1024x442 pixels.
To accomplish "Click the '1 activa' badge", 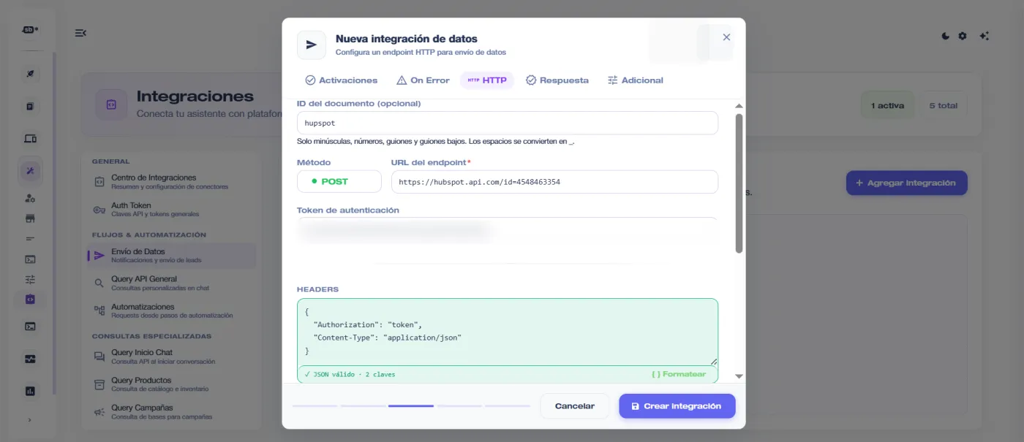I will tap(887, 106).
